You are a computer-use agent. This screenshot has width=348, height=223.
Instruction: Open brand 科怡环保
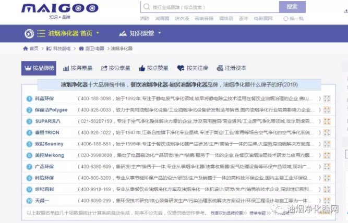pyautogui.click(x=44, y=178)
